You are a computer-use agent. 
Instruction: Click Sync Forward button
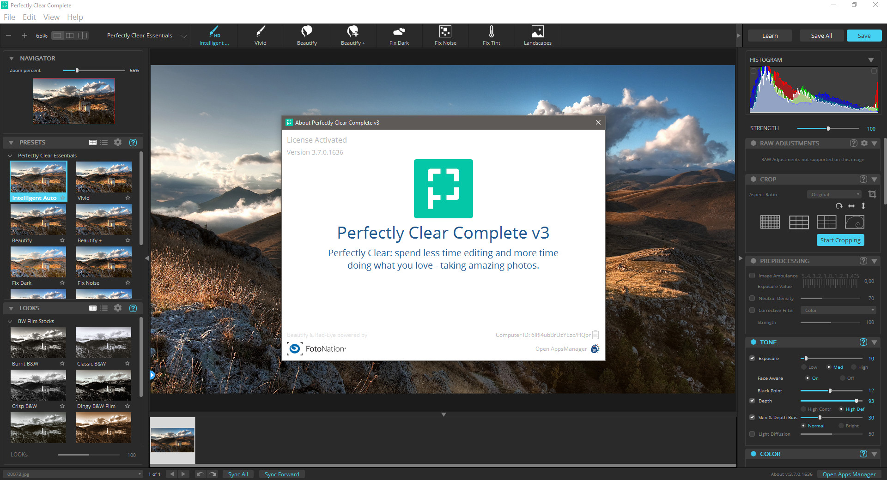(282, 474)
